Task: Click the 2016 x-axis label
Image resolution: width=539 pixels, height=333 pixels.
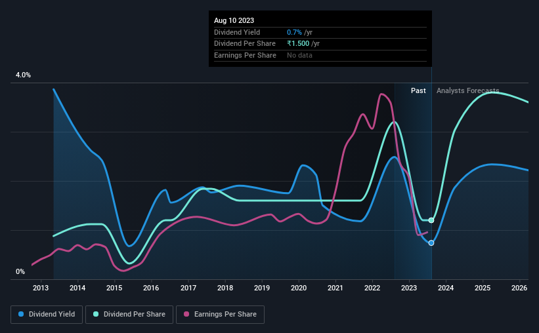Action: click(151, 288)
